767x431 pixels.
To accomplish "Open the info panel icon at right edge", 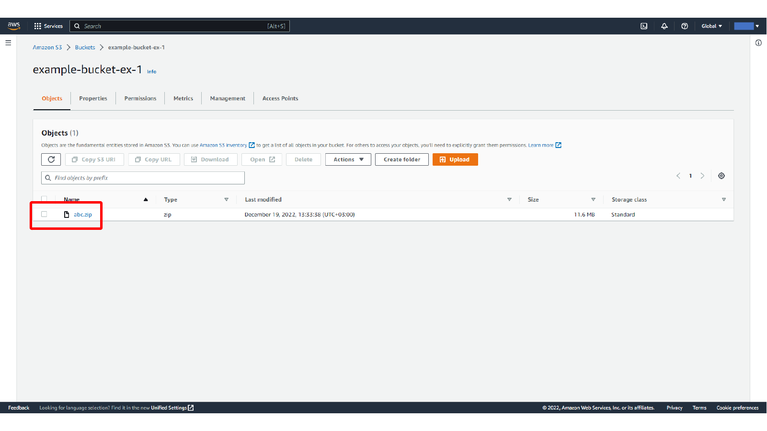I will tap(758, 43).
